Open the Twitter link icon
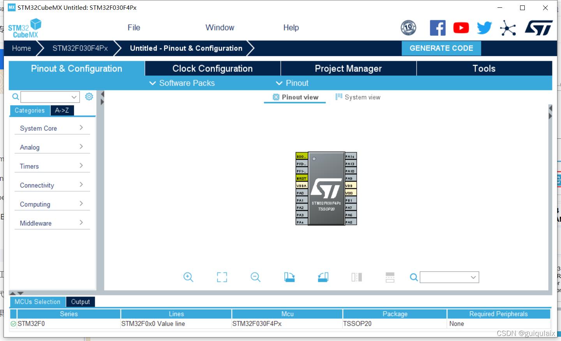The width and height of the screenshot is (561, 341). 484,28
